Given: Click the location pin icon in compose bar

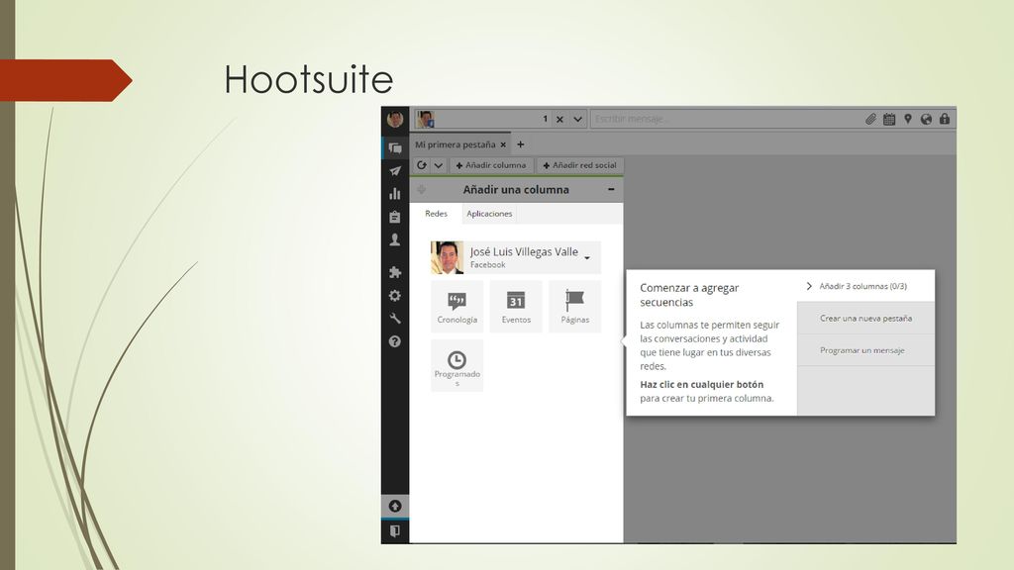Looking at the screenshot, I should 908,119.
